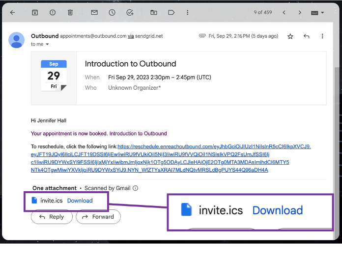Delete the email with trash icon
The height and width of the screenshot is (255, 342).
pos(70,13)
